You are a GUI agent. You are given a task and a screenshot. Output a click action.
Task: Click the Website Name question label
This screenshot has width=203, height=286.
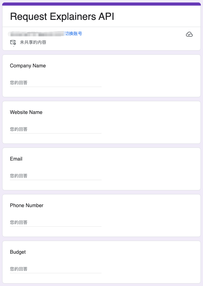coord(26,112)
